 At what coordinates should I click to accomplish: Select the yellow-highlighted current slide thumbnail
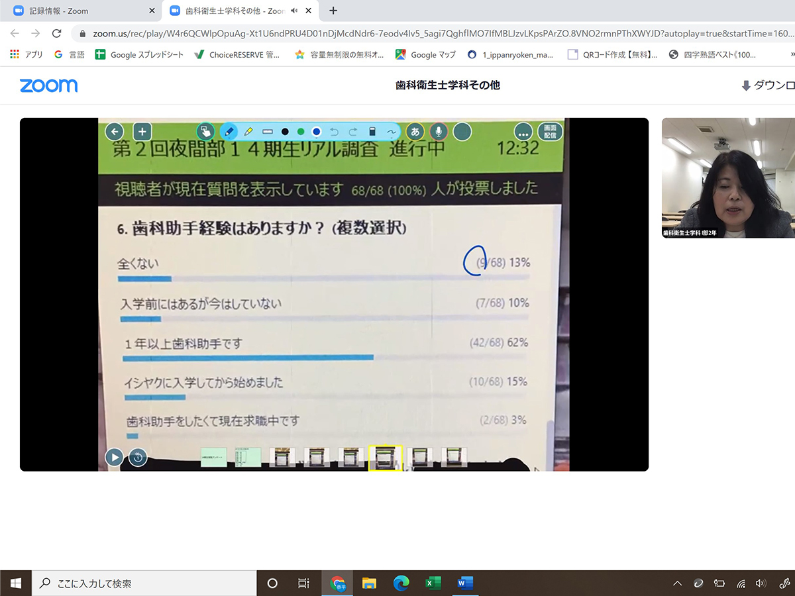(386, 458)
